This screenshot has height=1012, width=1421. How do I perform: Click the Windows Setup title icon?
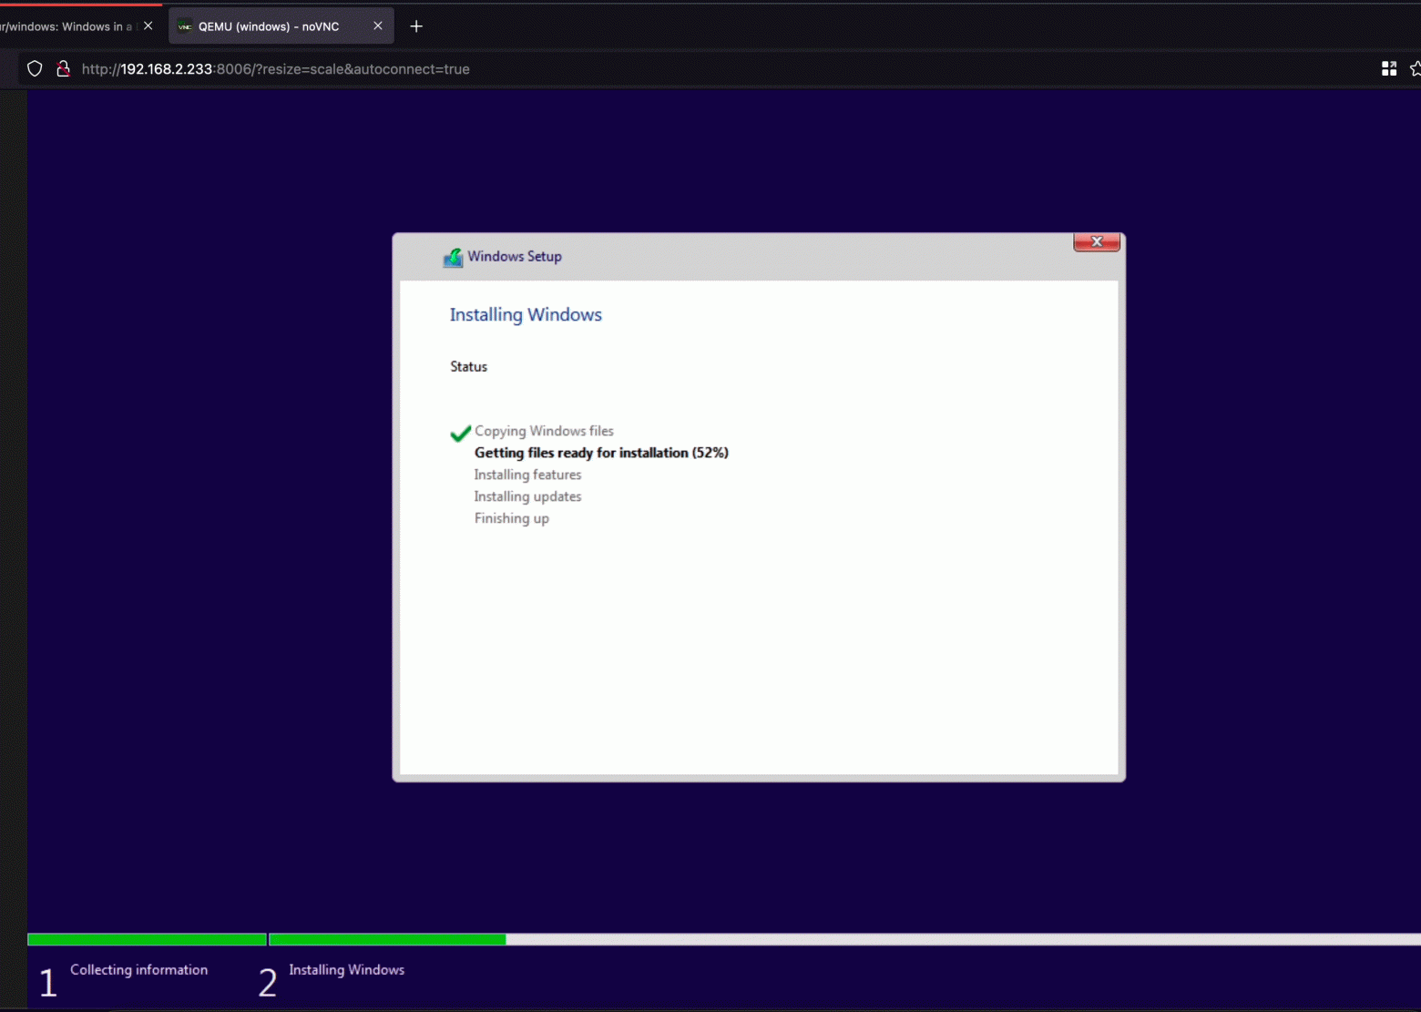(453, 258)
